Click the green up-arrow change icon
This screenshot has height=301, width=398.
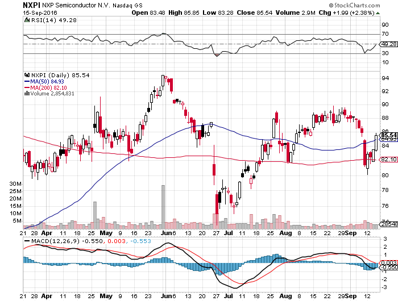coord(378,13)
